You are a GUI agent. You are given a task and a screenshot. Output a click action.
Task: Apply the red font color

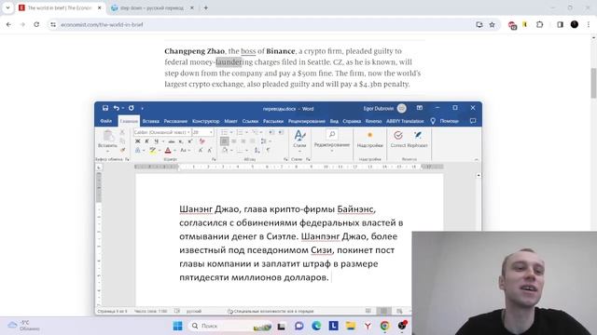[168, 151]
